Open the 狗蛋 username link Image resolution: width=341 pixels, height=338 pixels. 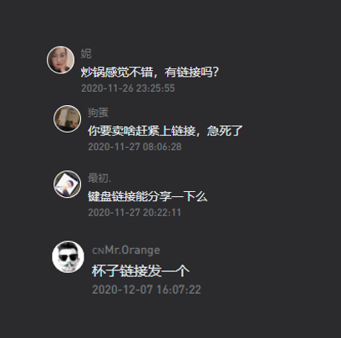pos(98,113)
